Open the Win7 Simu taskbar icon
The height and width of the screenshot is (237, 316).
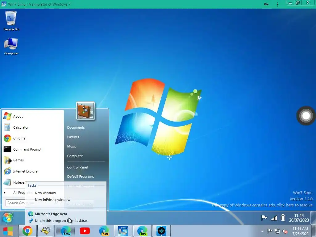tap(123, 231)
